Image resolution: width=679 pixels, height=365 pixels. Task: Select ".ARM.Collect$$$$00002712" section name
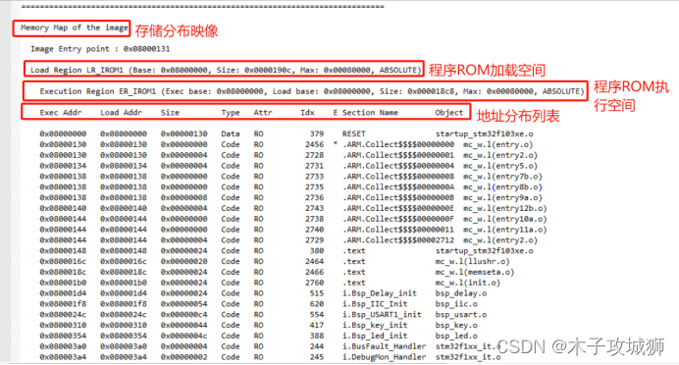coord(398,240)
